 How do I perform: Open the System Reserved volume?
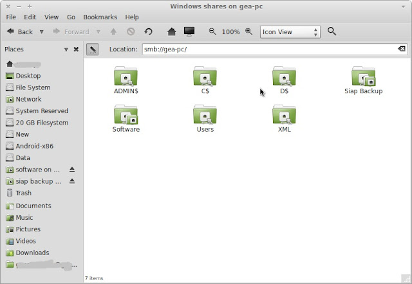point(37,111)
